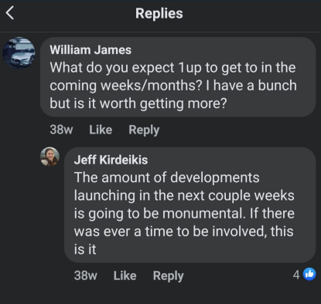This screenshot has width=321, height=304.
Task: View the 4 reactions count
Action: pyautogui.click(x=296, y=275)
